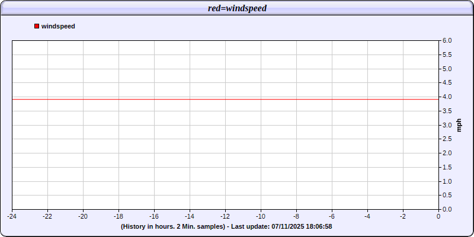Click the -20 hour x-axis label
474x237 pixels.
pos(83,217)
